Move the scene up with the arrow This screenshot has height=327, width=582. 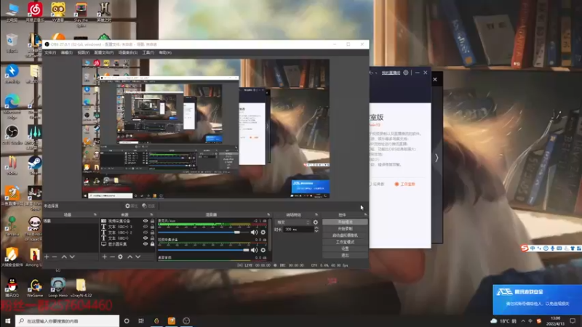[x=64, y=257]
